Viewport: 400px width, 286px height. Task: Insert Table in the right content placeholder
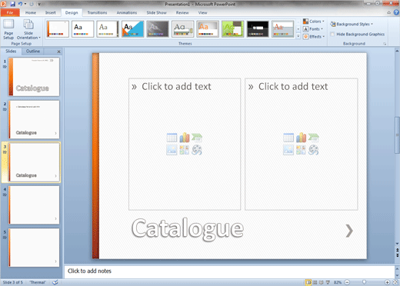click(x=288, y=138)
